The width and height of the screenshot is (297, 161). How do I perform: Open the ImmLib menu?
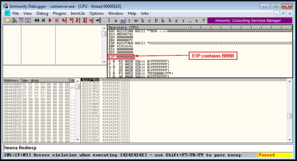[78, 13]
